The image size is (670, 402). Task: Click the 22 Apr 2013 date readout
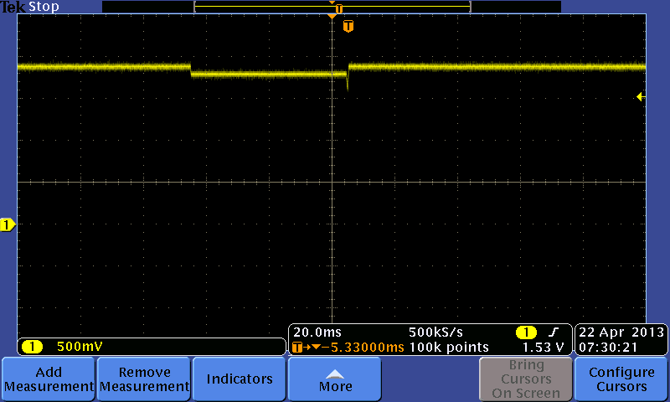click(x=621, y=332)
